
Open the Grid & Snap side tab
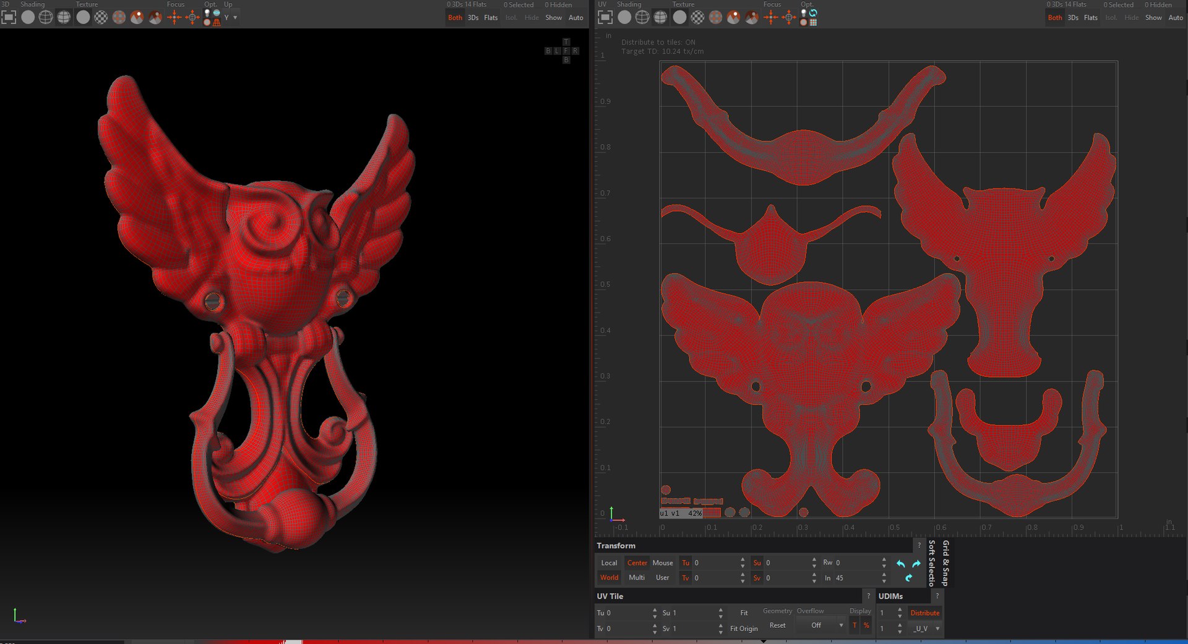tap(945, 563)
